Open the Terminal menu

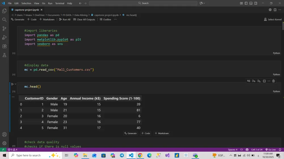60,3
